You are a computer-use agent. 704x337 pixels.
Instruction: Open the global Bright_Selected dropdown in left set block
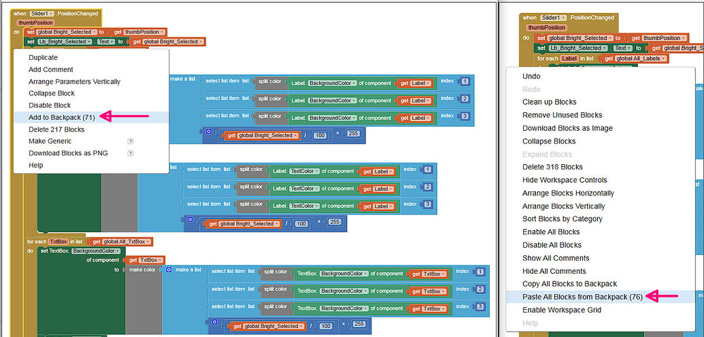67,33
